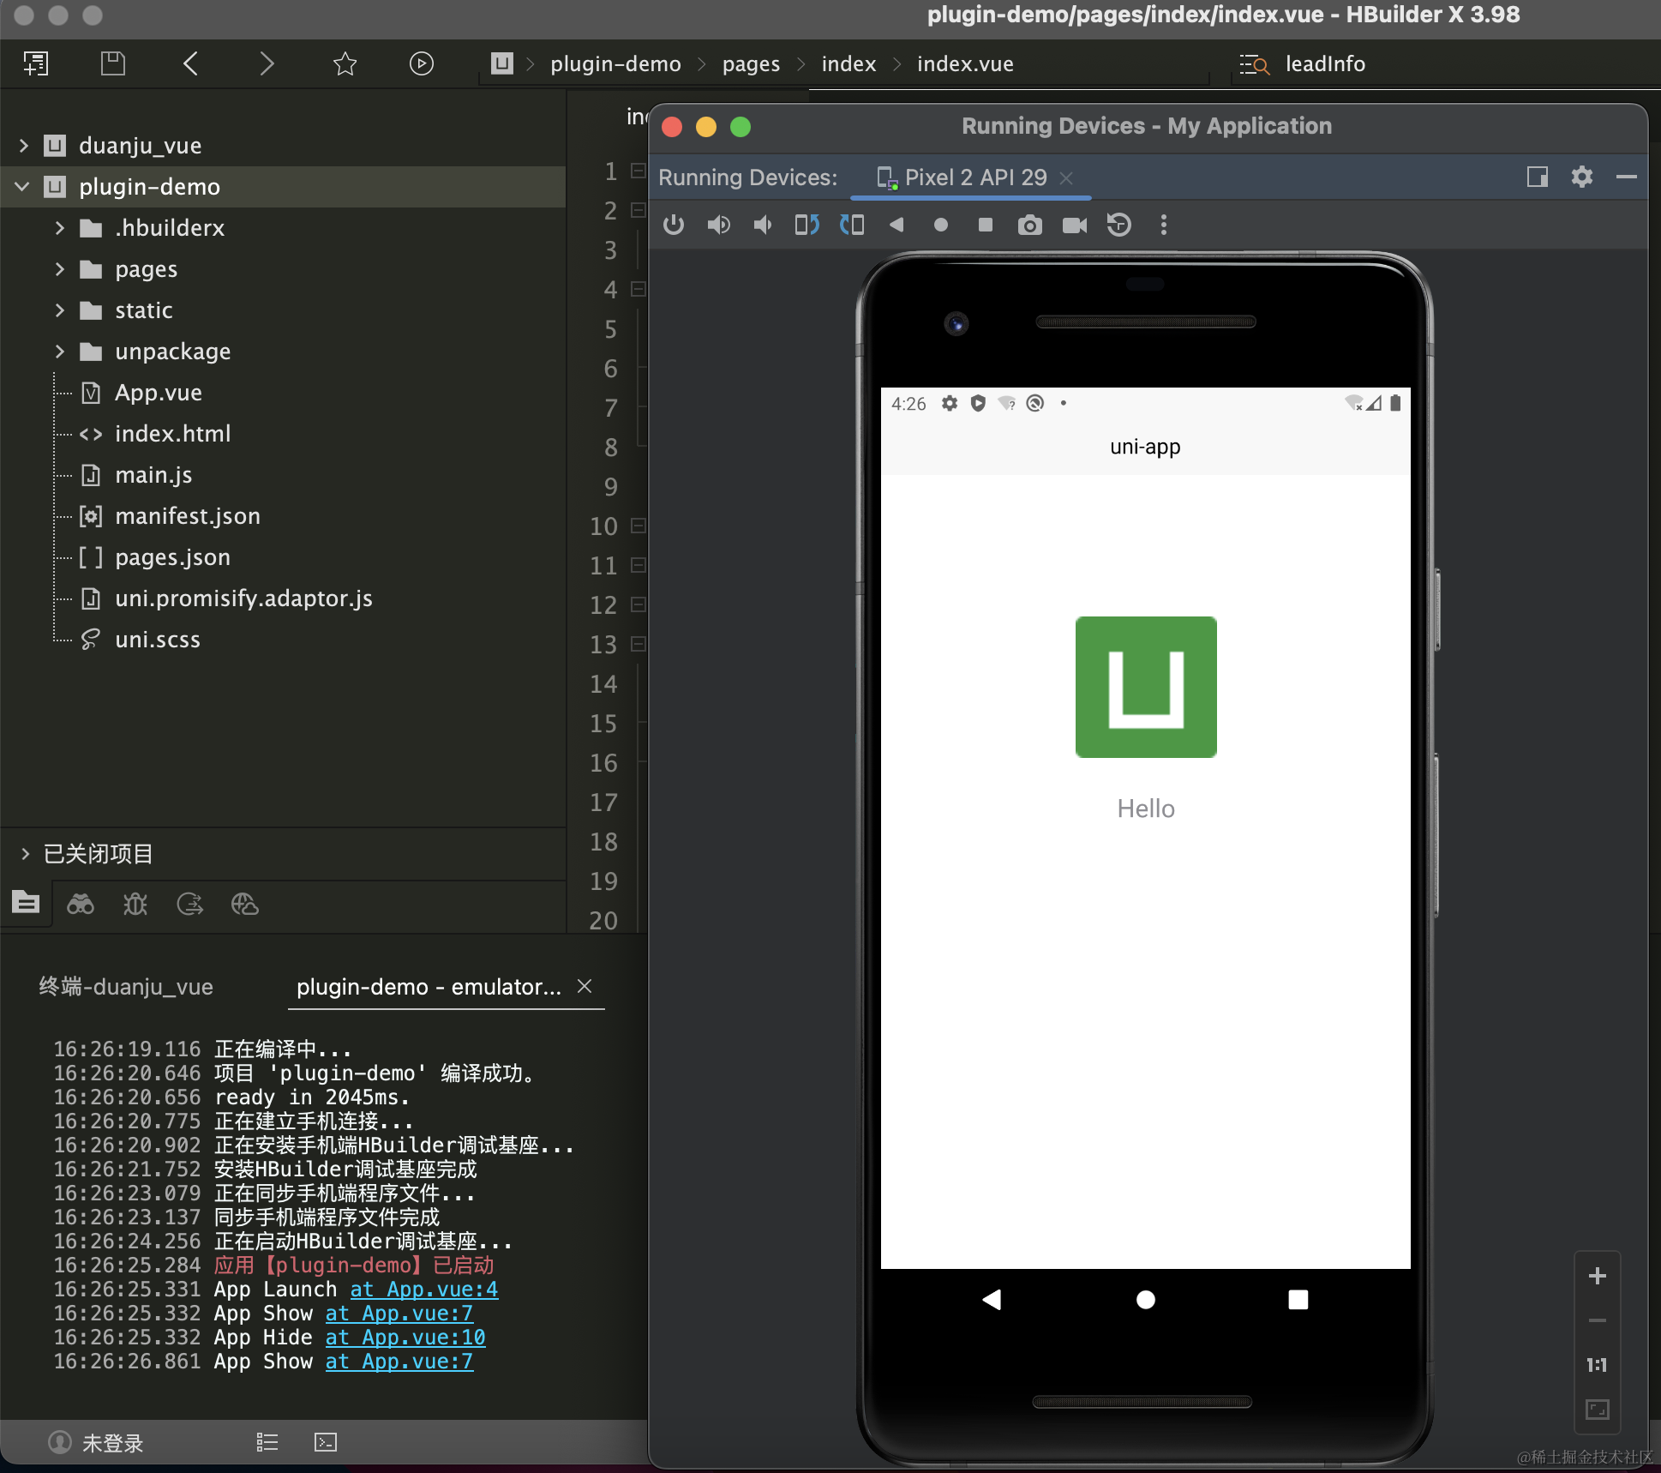Go back with the left arrow icon

tap(190, 63)
